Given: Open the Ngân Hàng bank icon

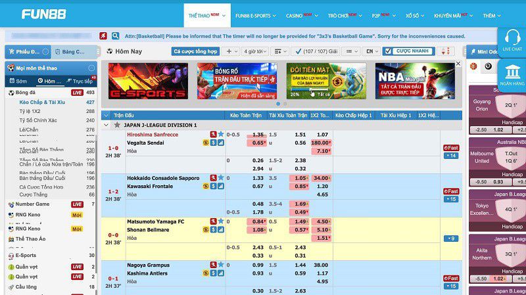Looking at the screenshot, I should pyautogui.click(x=512, y=72).
